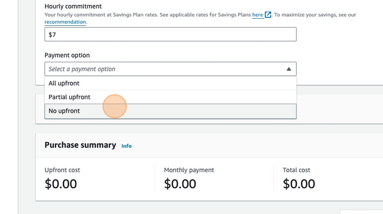Click the Hourly commitment field showing $7
The width and height of the screenshot is (383, 214).
170,34
